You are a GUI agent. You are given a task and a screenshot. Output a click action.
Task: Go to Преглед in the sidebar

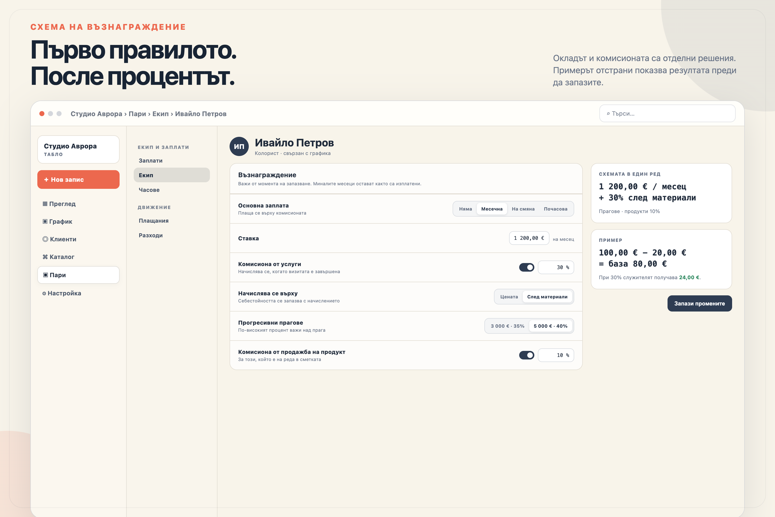pos(78,204)
